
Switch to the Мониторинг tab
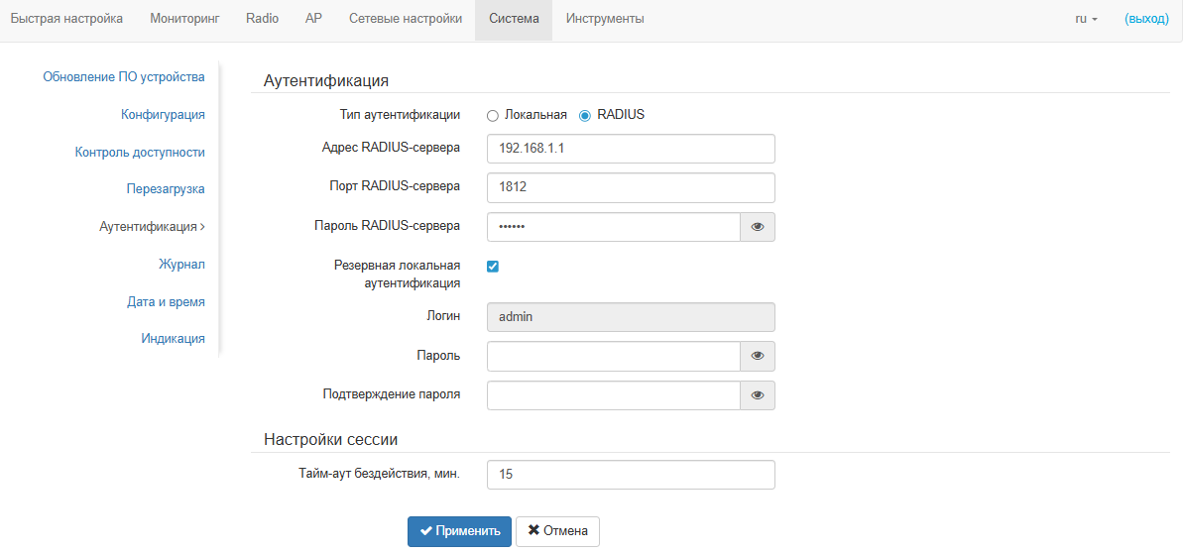pyautogui.click(x=184, y=19)
